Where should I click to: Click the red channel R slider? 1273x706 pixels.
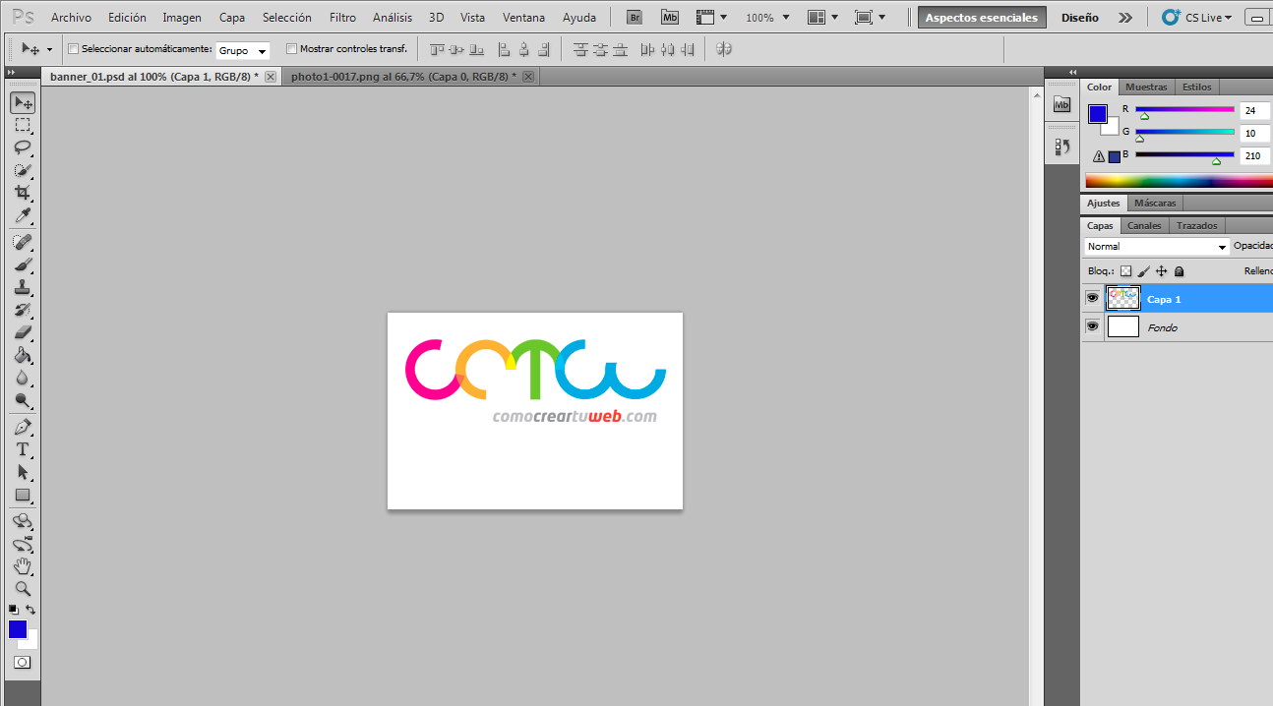coord(1184,110)
